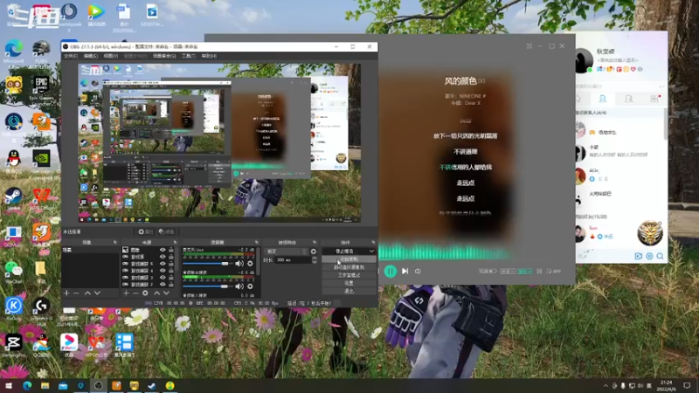Move the scene up in the Scenes panel
The image size is (699, 393).
click(x=87, y=293)
